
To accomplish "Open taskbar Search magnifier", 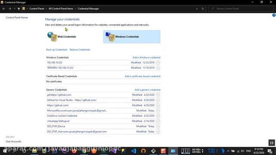I will 14,151.
